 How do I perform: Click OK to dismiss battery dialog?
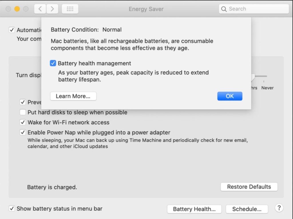[230, 96]
